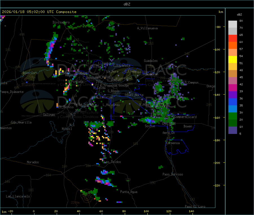Click the Divisadero map label
The height and width of the screenshot is (215, 254).
point(61,22)
